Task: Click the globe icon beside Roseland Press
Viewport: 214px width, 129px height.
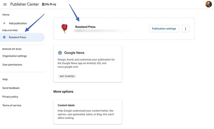Action: [4, 37]
